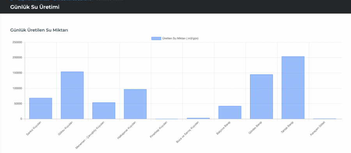Select the tallest bar, Tahtalı Barajı
351x153 pixels.
(x=293, y=88)
